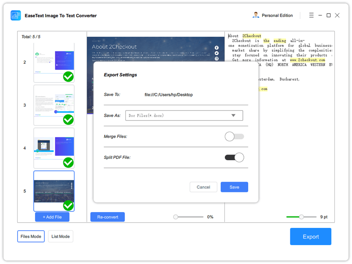The width and height of the screenshot is (352, 264).
Task: Minimize the EaseText window
Action: pyautogui.click(x=320, y=15)
